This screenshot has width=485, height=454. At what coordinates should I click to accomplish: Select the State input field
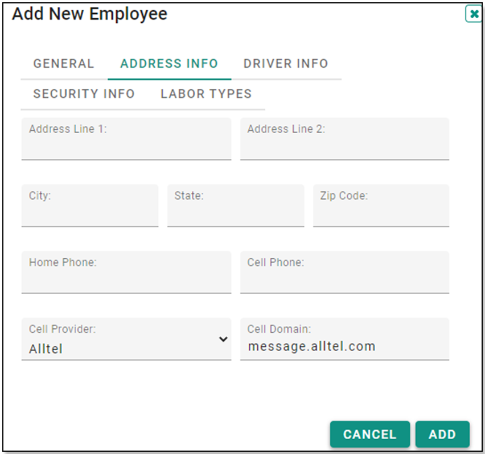click(236, 205)
